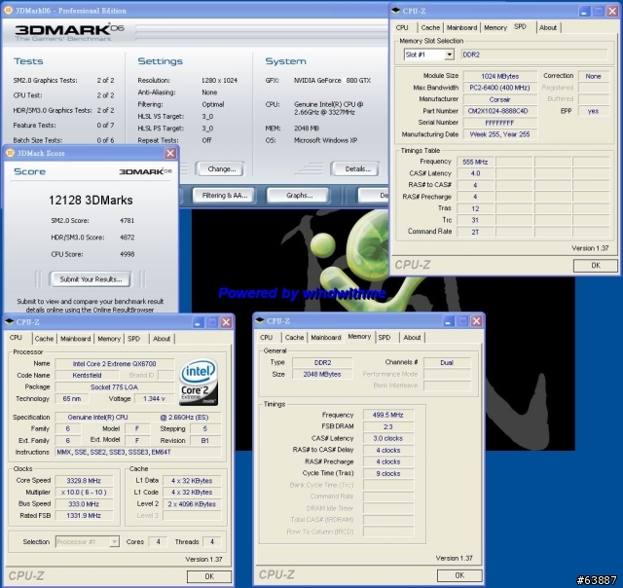Click the Instructions field MMX, SSE list
This screenshot has width=623, height=588.
[x=138, y=452]
